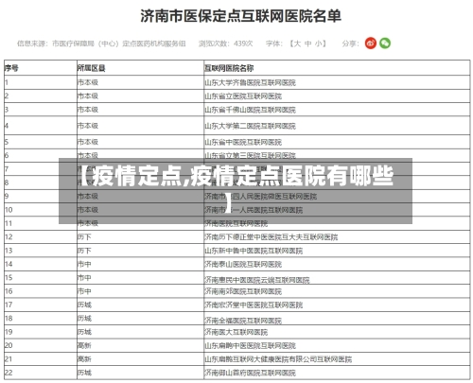473x383 pixels.
Task: Click 历下 in the 山东新中鲁中医医院 row
Action: pyautogui.click(x=84, y=251)
